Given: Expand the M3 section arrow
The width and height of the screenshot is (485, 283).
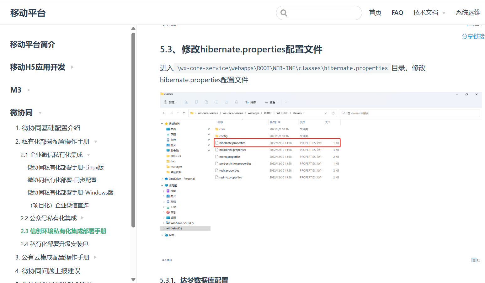Looking at the screenshot, I should click(x=29, y=90).
